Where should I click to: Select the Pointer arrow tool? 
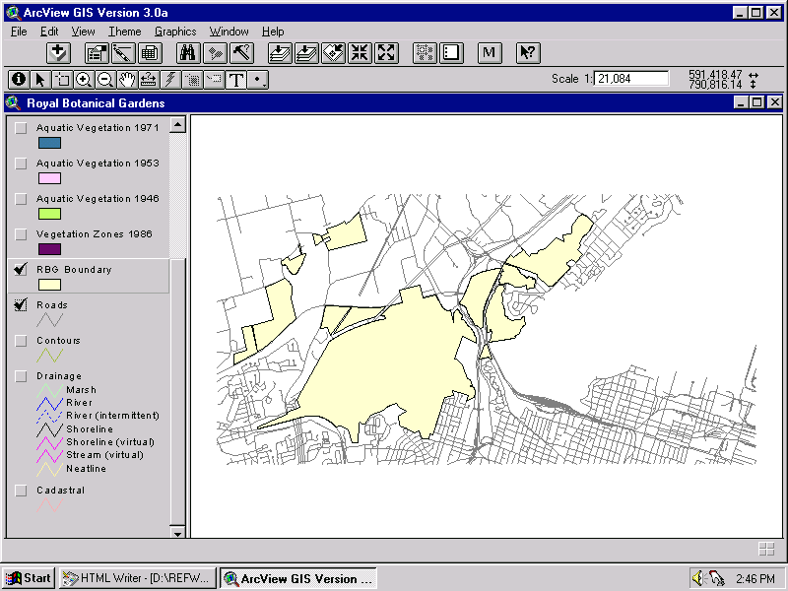pos(40,80)
